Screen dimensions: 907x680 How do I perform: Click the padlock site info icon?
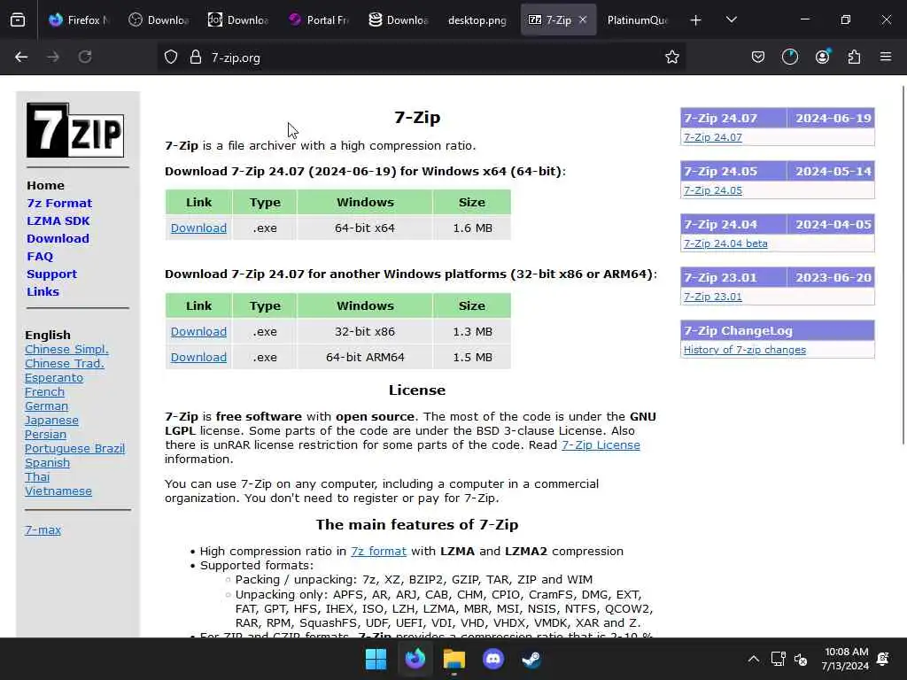[196, 57]
